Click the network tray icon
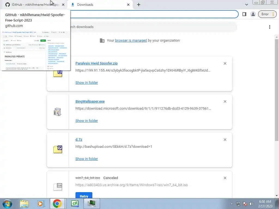This screenshot has height=209, width=279. click(238, 204)
